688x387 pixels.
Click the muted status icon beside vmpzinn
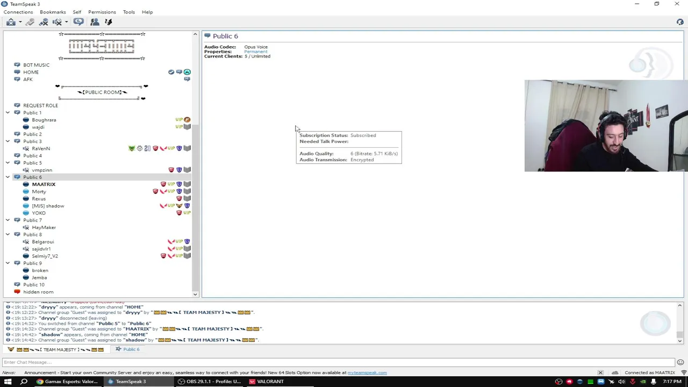[26, 170]
